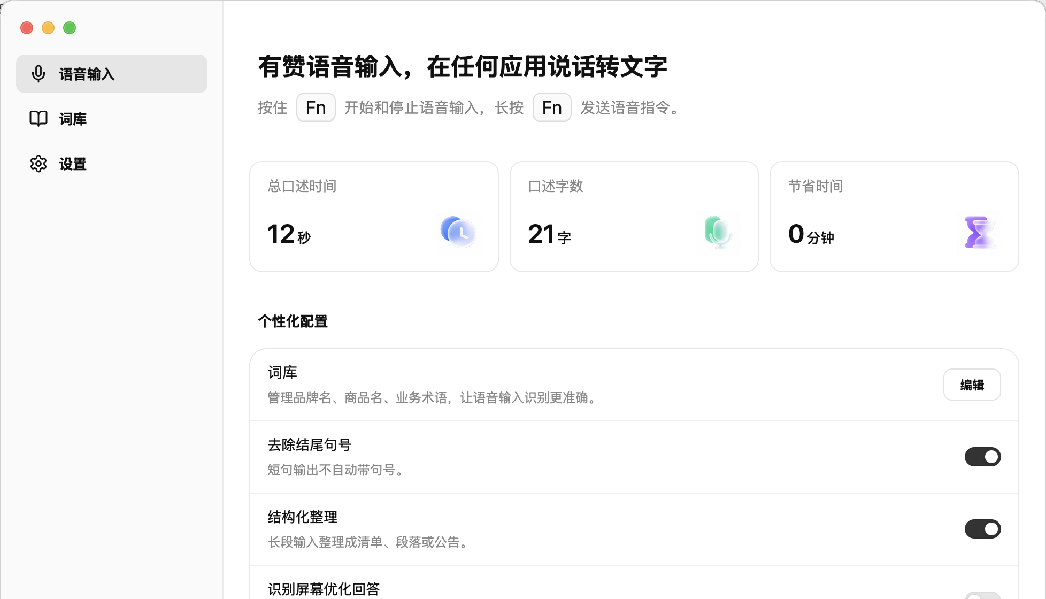Click the 结构化整理 row title

pos(302,517)
